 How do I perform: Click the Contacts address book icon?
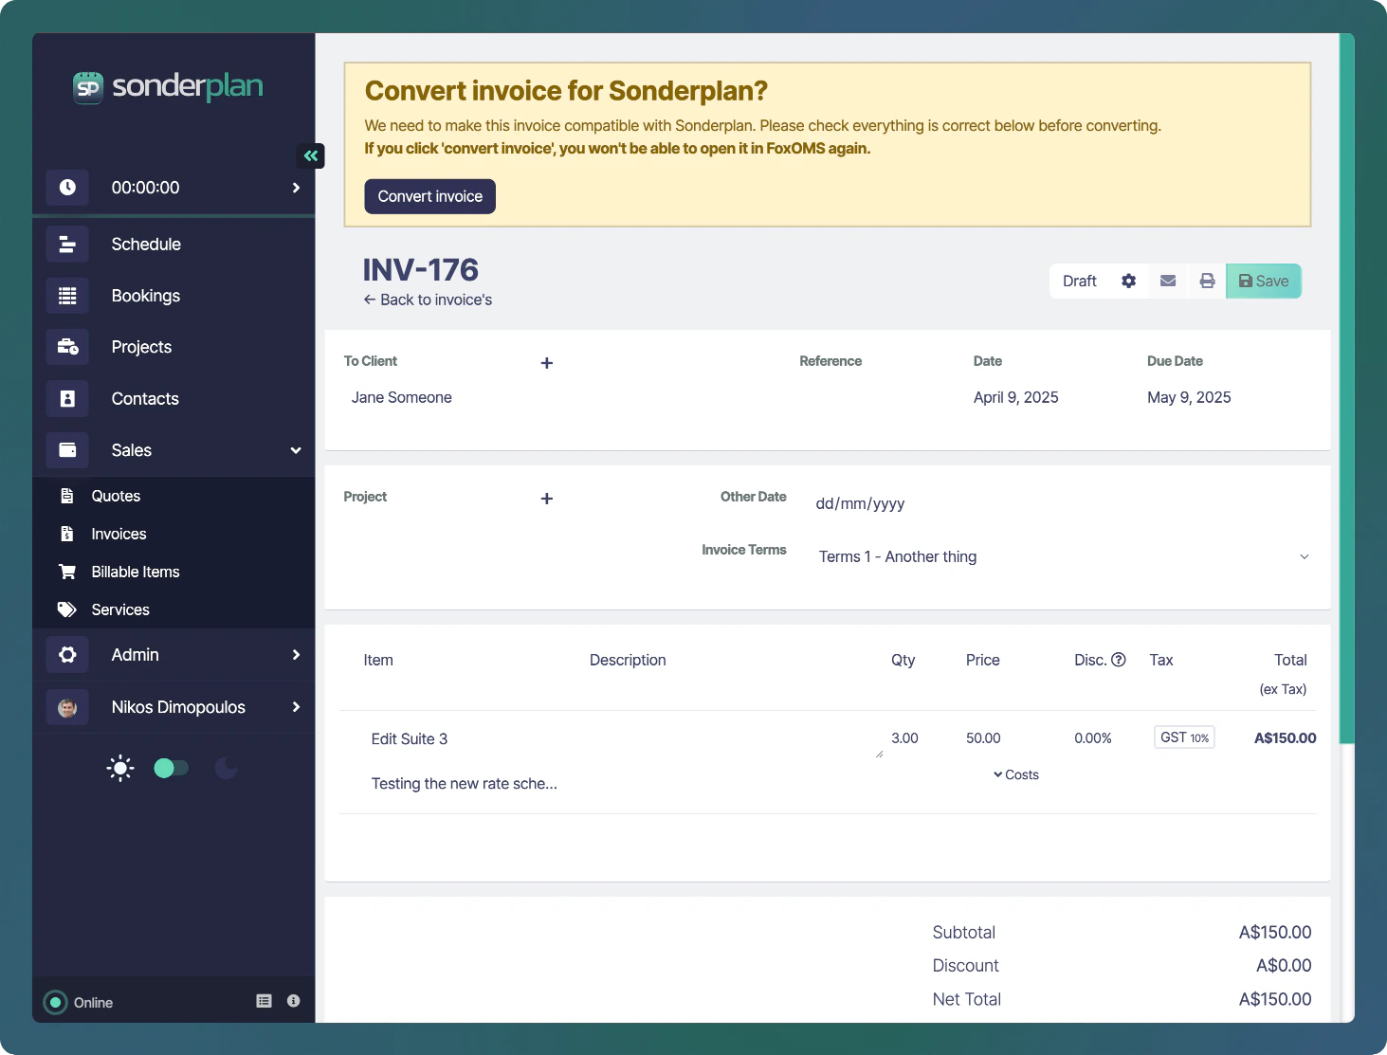[67, 399]
